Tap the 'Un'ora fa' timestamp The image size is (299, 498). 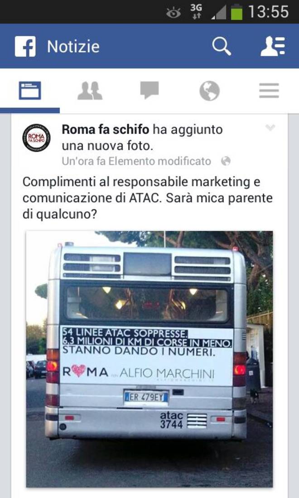click(83, 161)
